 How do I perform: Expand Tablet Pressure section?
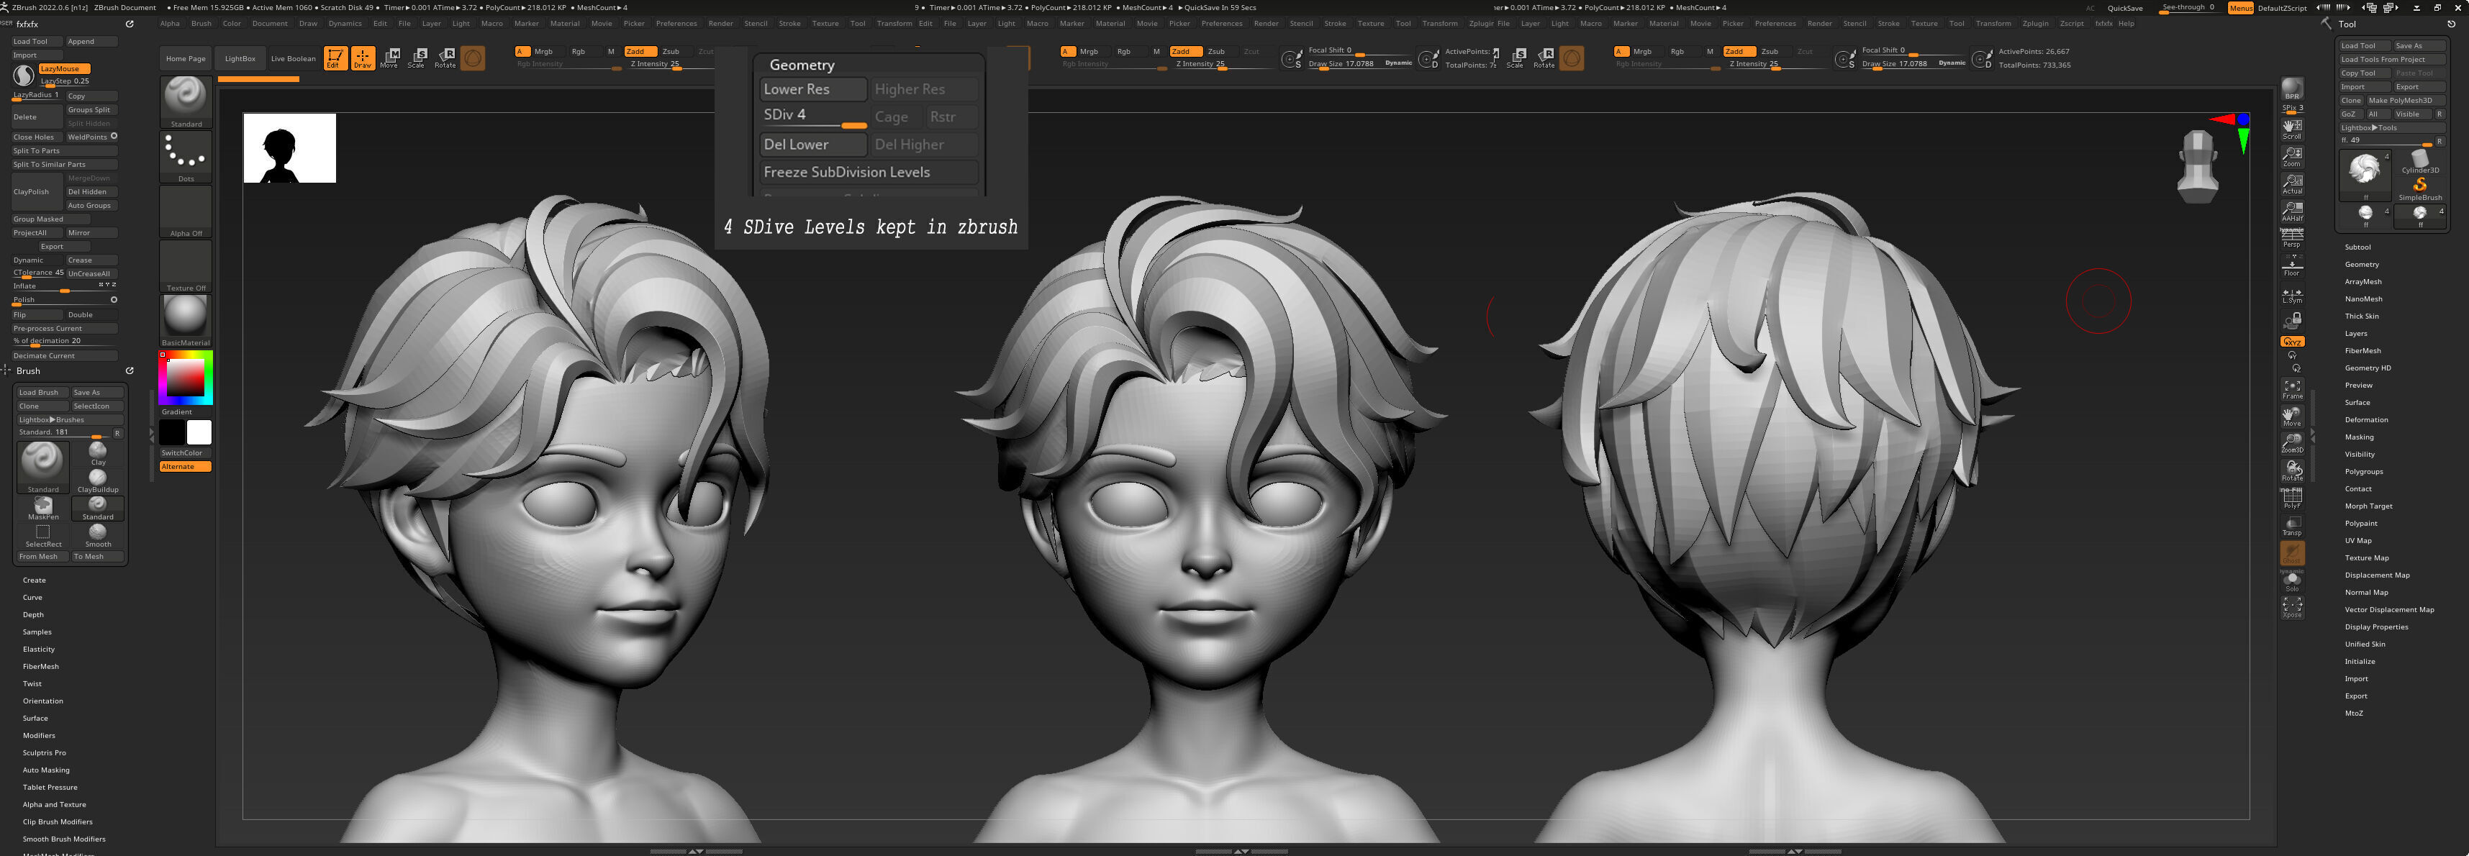[50, 787]
